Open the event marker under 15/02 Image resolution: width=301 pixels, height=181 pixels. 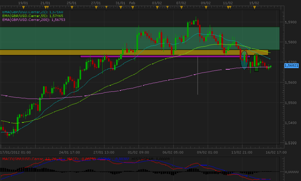click(254, 7)
